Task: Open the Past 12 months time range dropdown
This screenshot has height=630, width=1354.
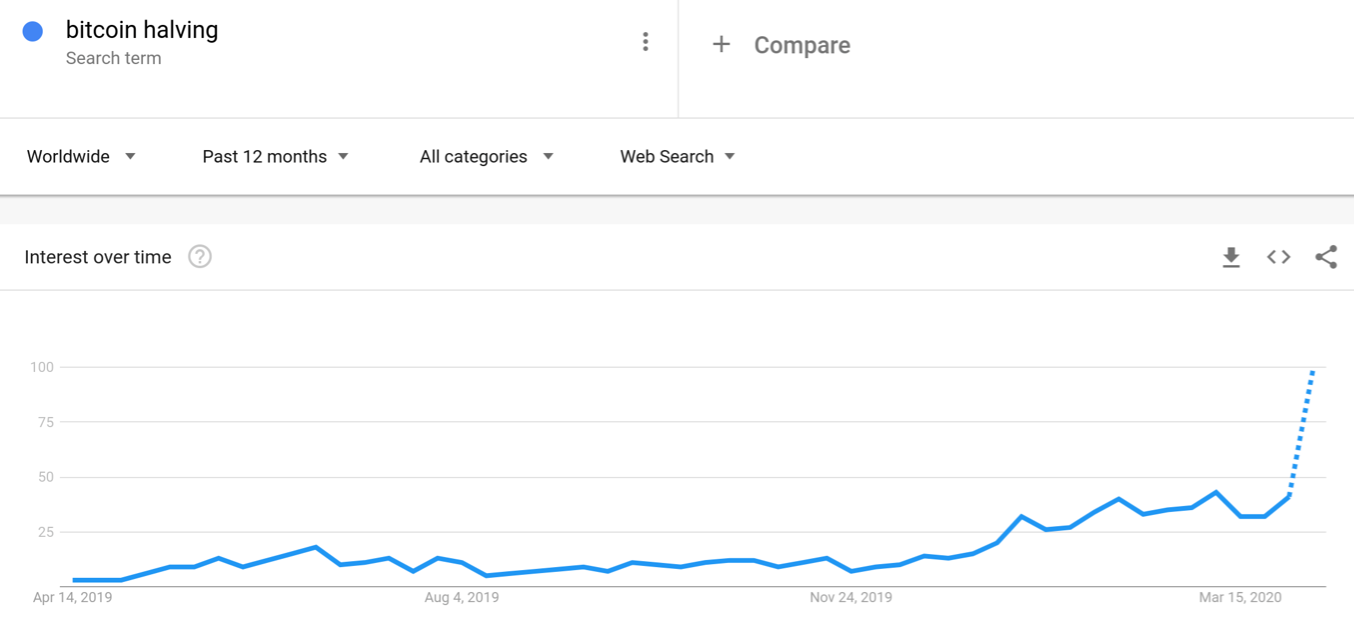Action: click(x=275, y=157)
